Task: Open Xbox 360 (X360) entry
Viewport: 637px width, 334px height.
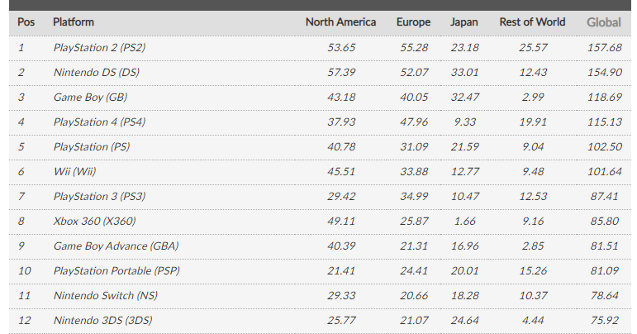Action: (x=94, y=221)
